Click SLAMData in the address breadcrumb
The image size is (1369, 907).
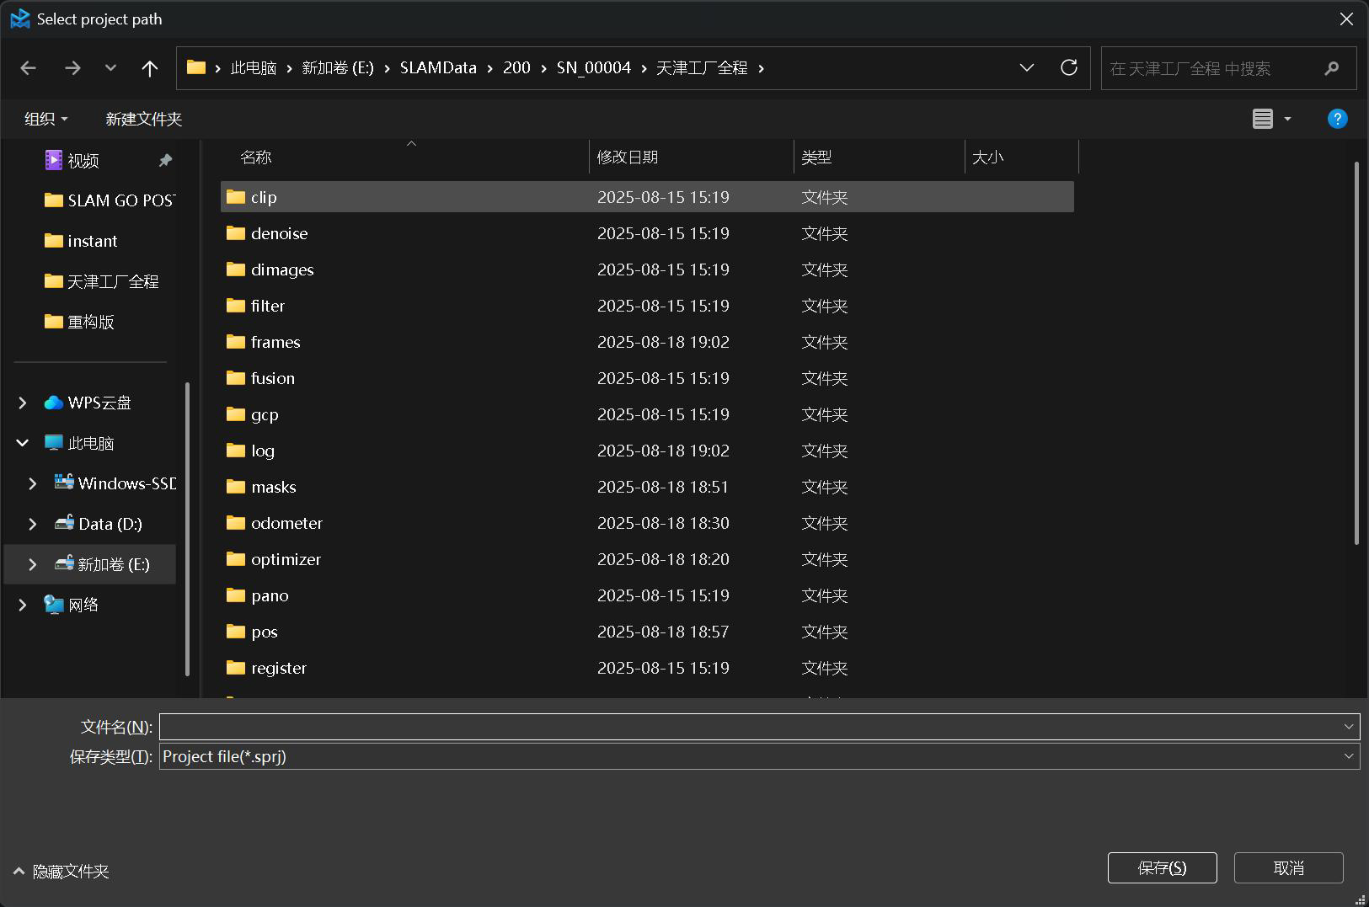pos(438,68)
